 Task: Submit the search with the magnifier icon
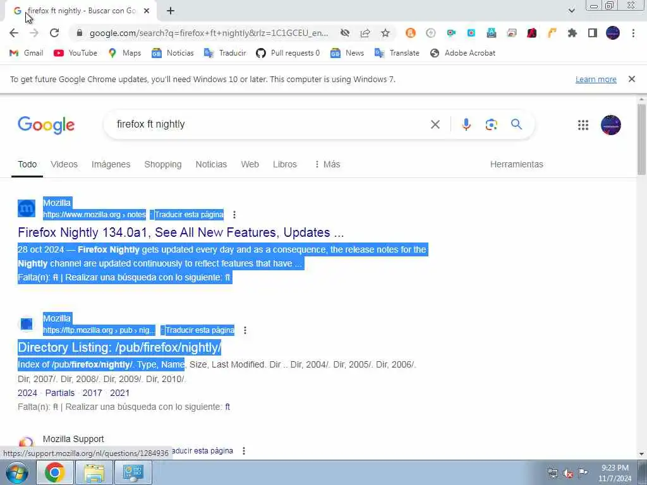coord(516,124)
